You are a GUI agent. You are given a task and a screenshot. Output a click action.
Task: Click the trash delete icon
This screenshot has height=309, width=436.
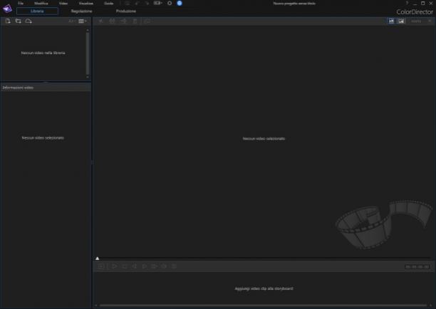(x=135, y=21)
